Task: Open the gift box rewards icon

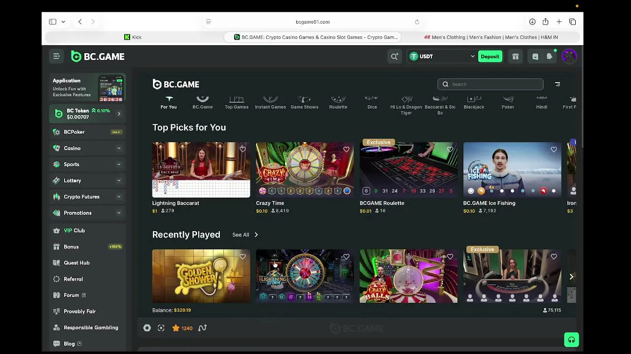Action: point(515,57)
